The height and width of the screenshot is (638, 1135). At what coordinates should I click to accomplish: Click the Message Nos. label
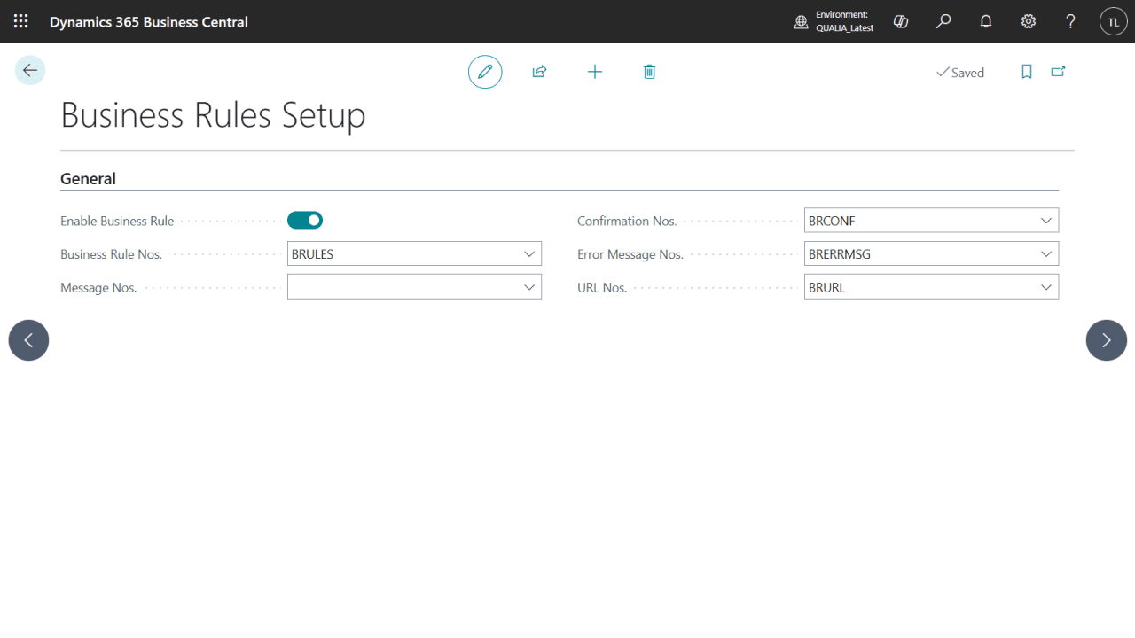[98, 288]
